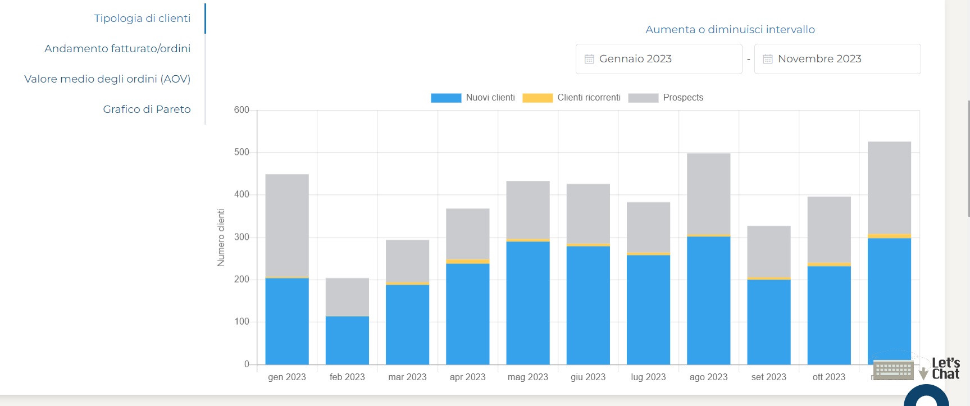Click the page vertical scrollbar
The width and height of the screenshot is (970, 406).
click(x=968, y=157)
